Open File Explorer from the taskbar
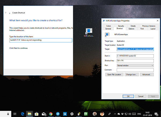 pyautogui.click(x=30, y=114)
